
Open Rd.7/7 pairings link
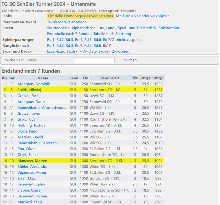pyautogui.click(x=108, y=40)
